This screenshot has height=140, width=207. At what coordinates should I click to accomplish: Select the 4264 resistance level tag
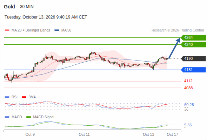pyautogui.click(x=193, y=38)
